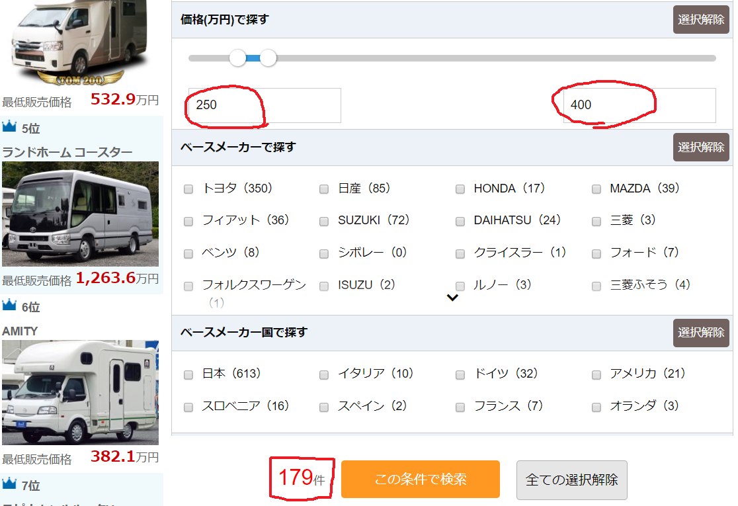The image size is (738, 506).
Task: Enable the フィアット maker checkbox
Action: (x=188, y=221)
